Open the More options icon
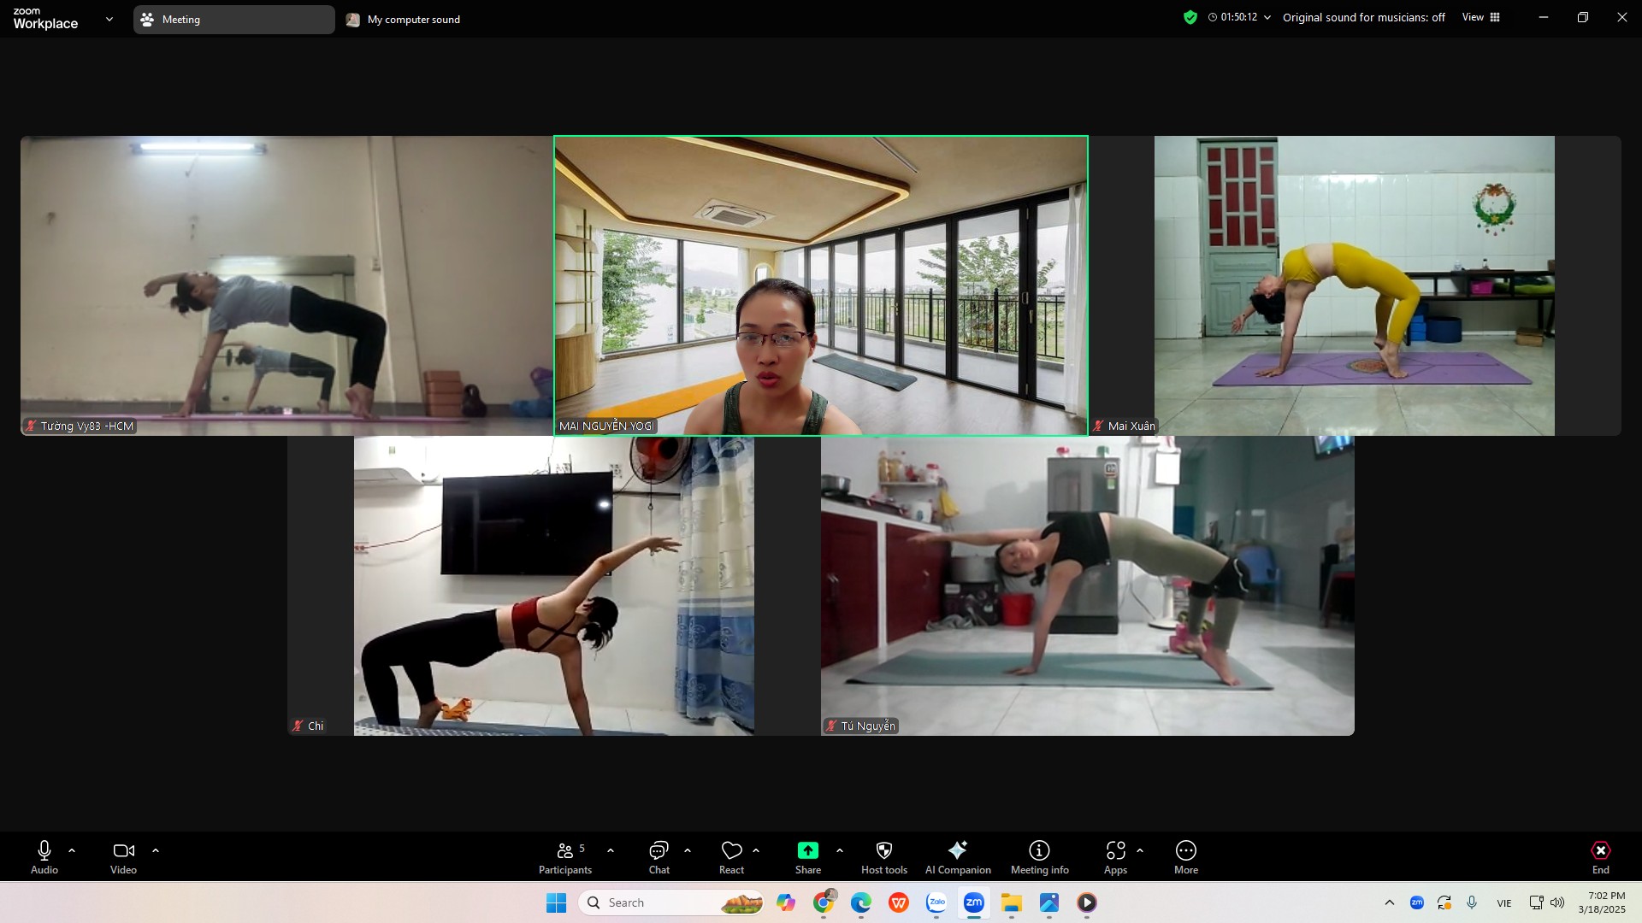Screen dimensions: 1642x923 1185,857
